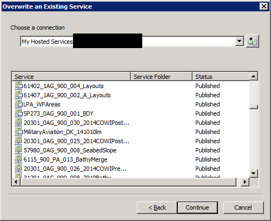Click the vertical scrollbar thumb

(254, 107)
